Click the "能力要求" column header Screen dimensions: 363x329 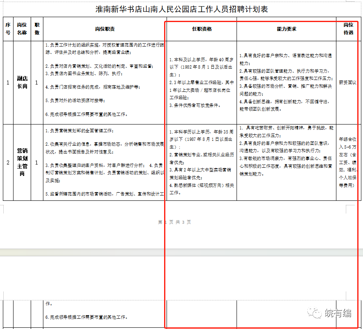pos(286,29)
